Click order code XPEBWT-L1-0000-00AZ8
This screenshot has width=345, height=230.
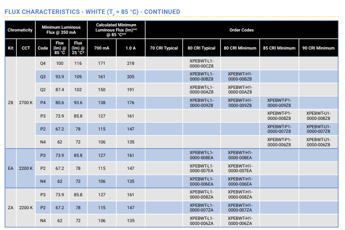point(202,90)
